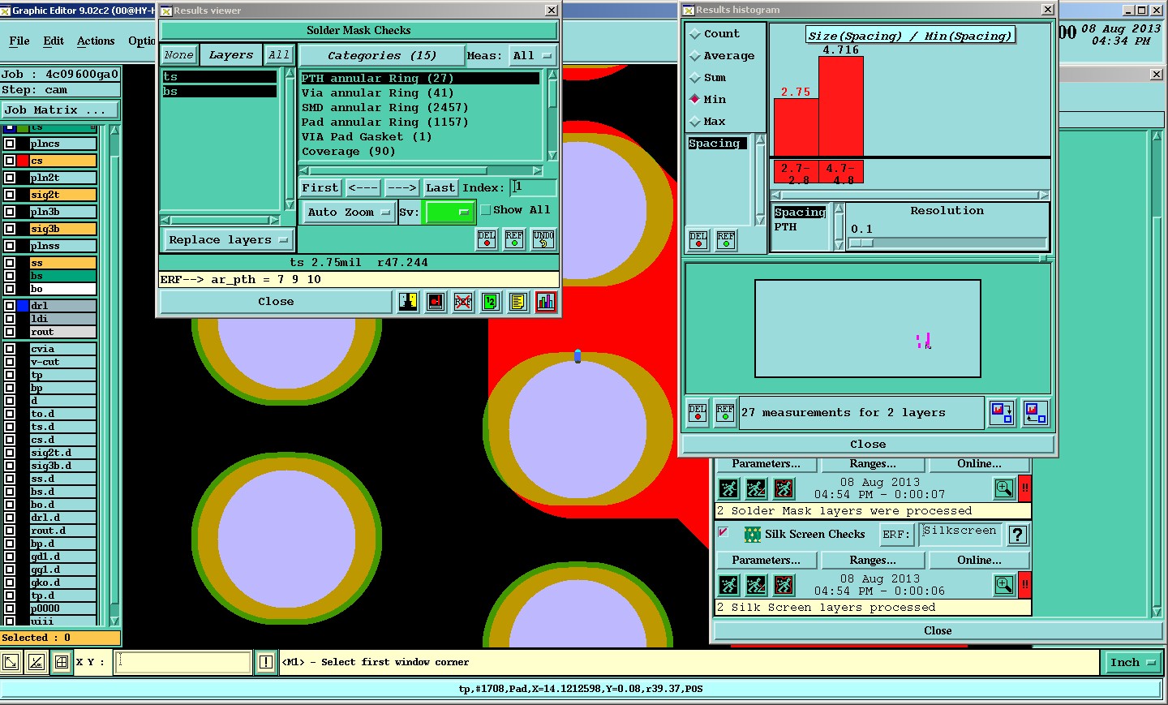The height and width of the screenshot is (705, 1168).
Task: Click the red runner icon for Silk Screen
Action: coord(784,585)
